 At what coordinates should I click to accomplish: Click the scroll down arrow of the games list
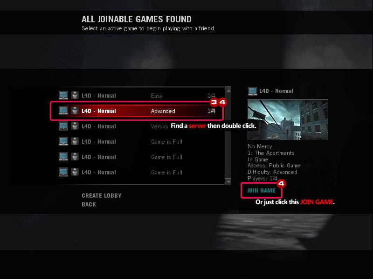[x=228, y=182]
